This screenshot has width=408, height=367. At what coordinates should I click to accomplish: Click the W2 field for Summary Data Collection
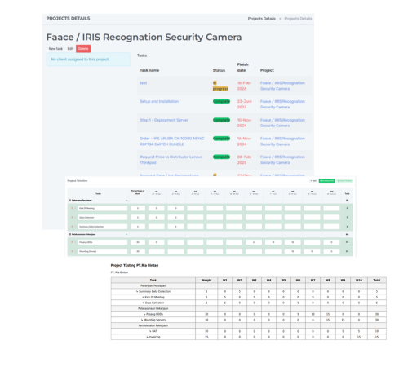click(175, 227)
